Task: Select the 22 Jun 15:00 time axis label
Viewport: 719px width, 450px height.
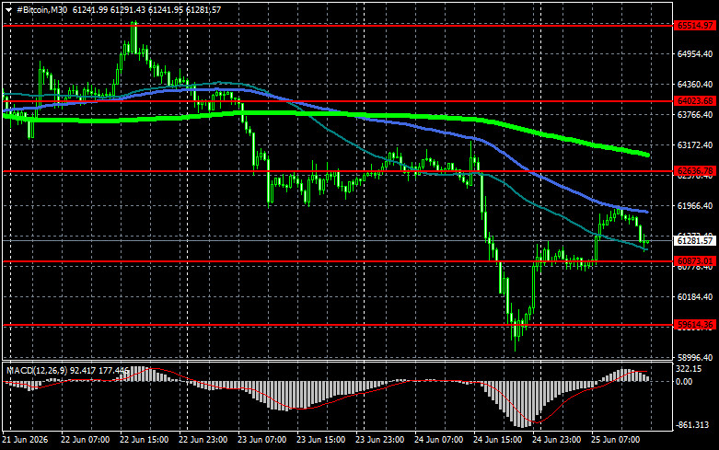Action: [144, 440]
